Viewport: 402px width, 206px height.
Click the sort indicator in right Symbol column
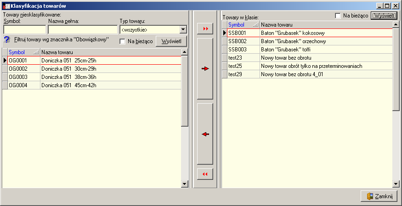pos(255,25)
